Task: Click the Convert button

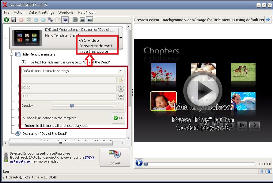Action: [115, 157]
